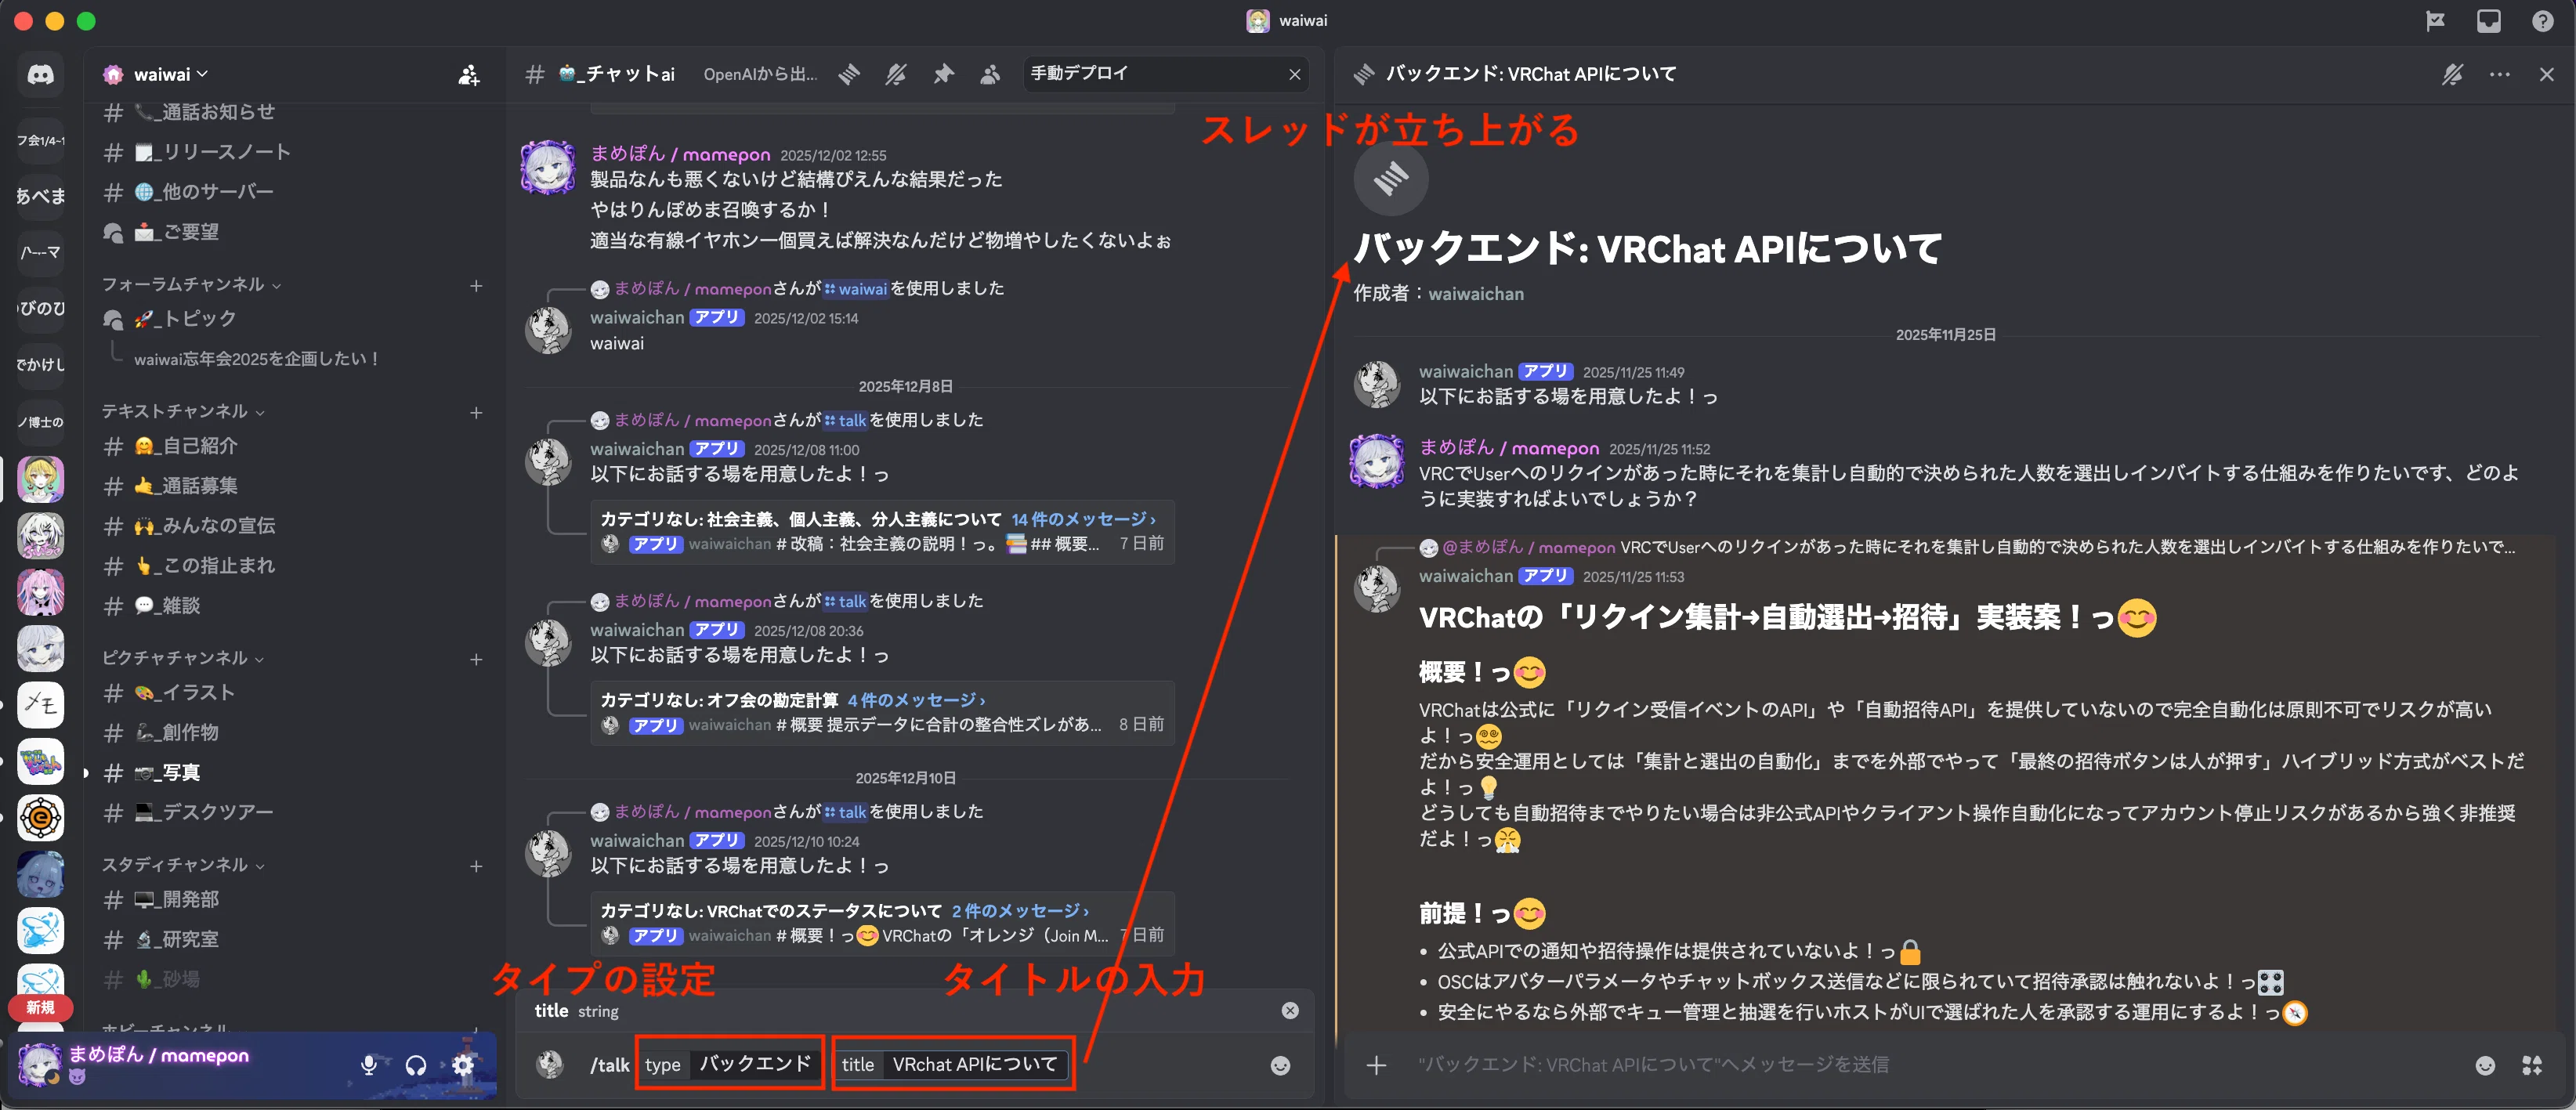Open apps launcher icon in thread input
Image resolution: width=2576 pixels, height=1110 pixels.
(2532, 1065)
